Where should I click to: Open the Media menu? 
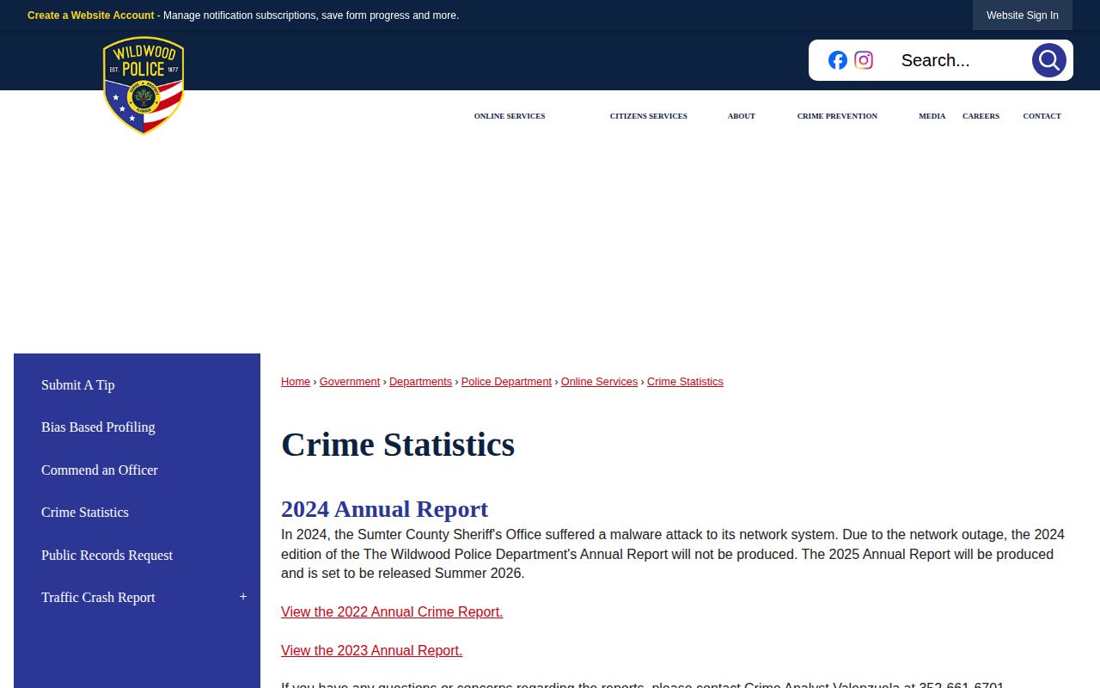[932, 116]
